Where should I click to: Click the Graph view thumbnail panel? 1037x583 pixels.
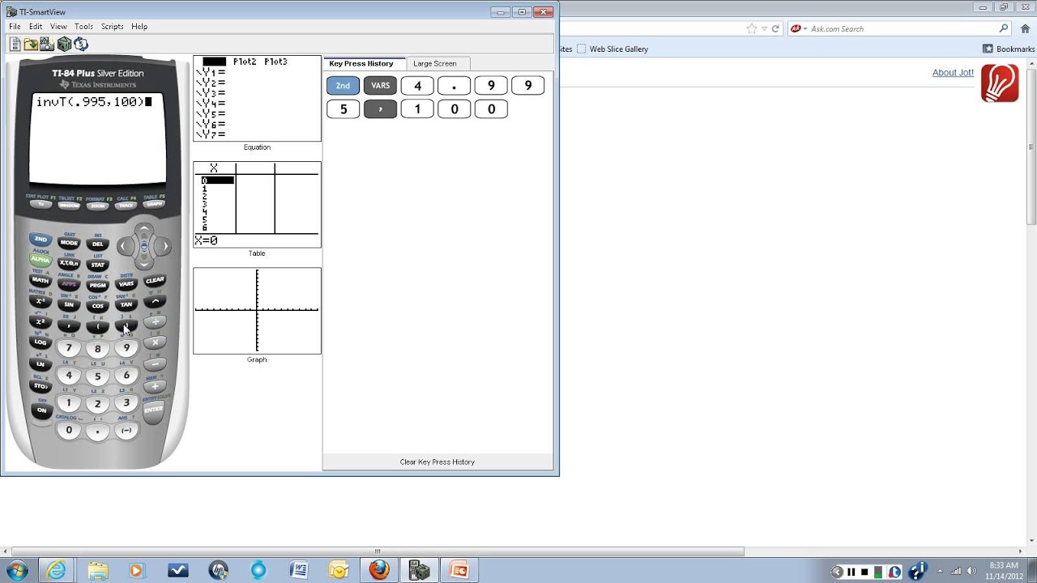pyautogui.click(x=257, y=311)
